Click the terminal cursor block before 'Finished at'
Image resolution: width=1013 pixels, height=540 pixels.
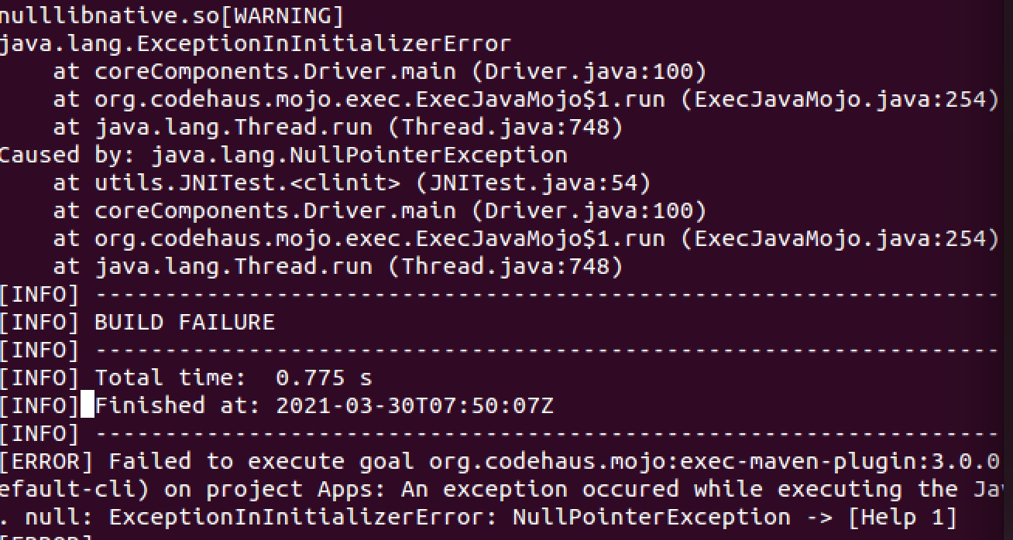pyautogui.click(x=88, y=405)
